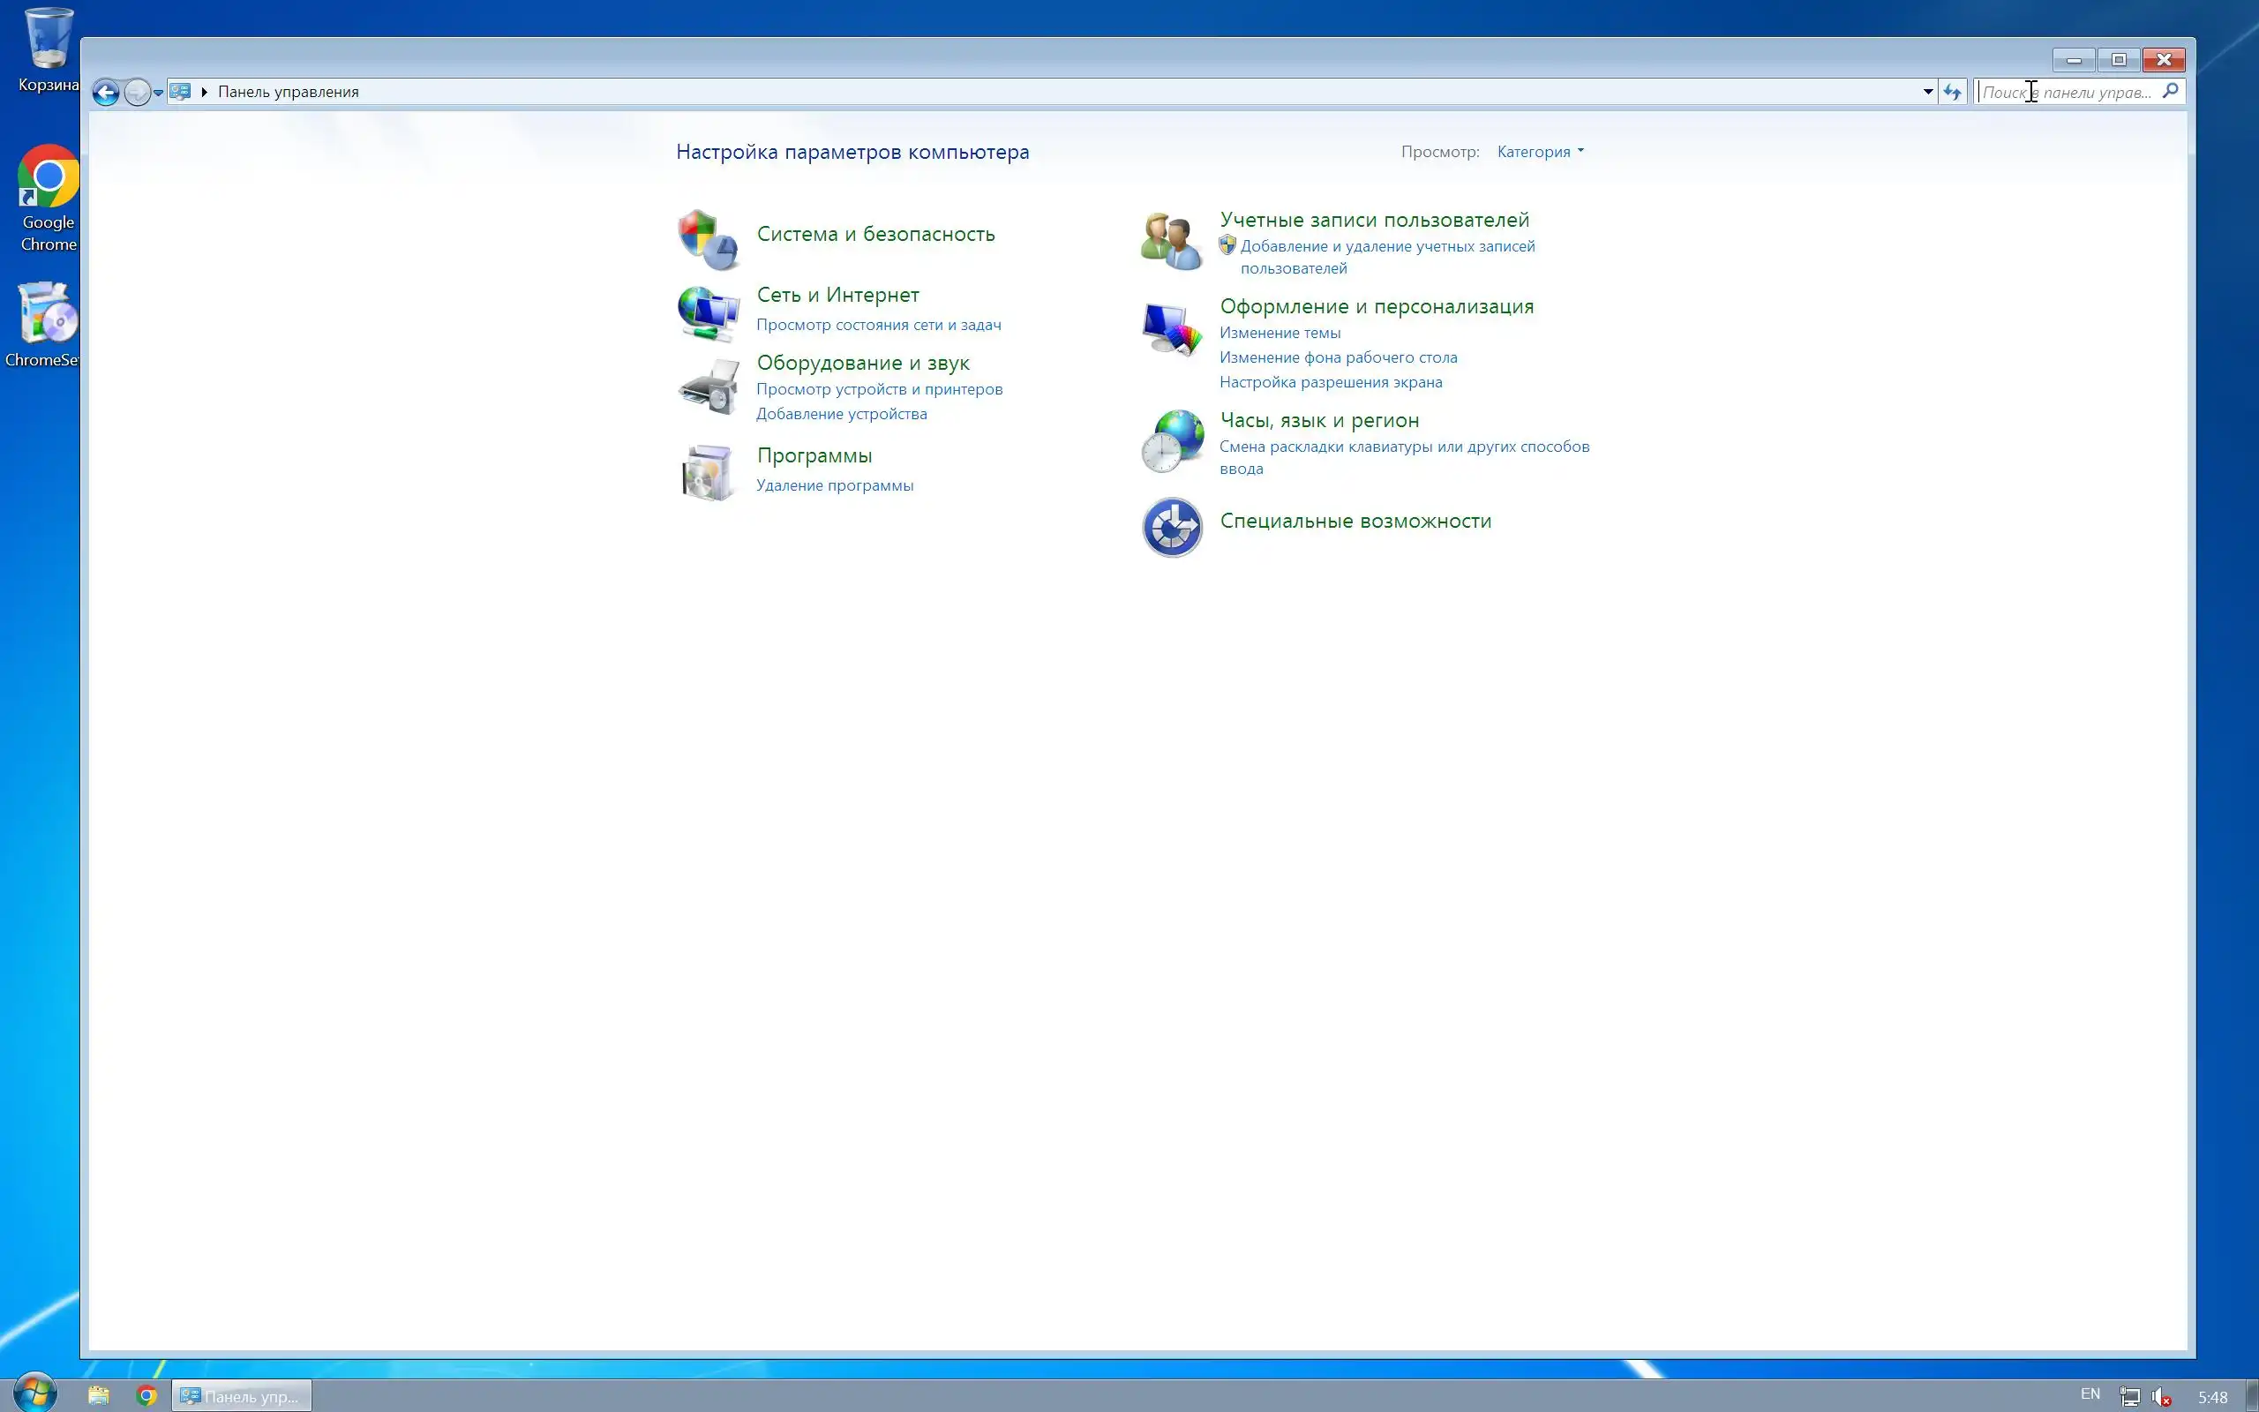The width and height of the screenshot is (2259, 1412).
Task: Click the Ease of Access icon
Action: click(1173, 527)
